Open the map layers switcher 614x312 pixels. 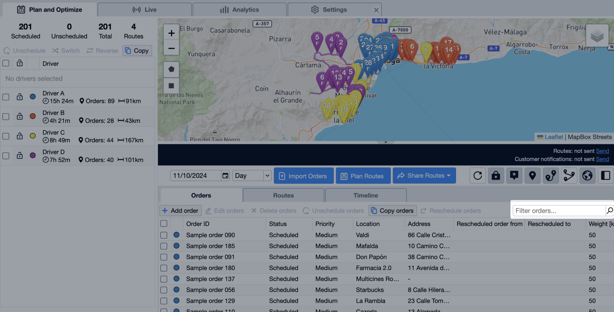(597, 36)
